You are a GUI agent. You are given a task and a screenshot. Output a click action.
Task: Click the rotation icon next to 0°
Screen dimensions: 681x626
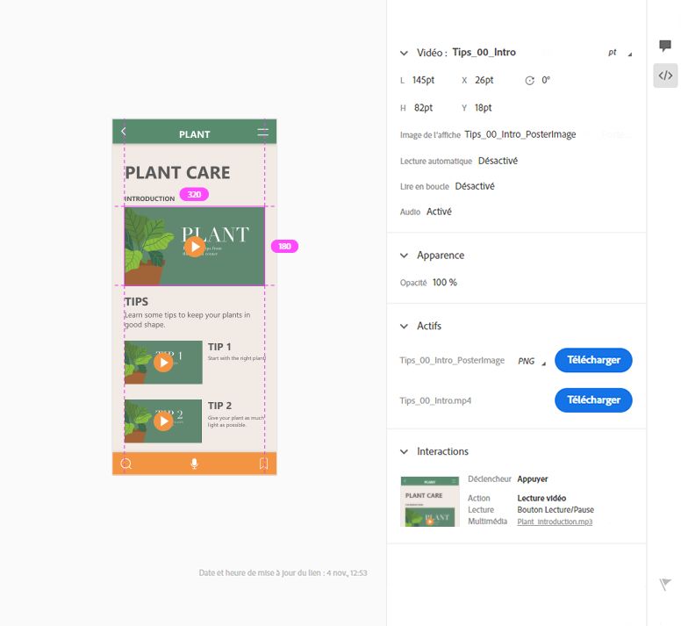tap(529, 81)
